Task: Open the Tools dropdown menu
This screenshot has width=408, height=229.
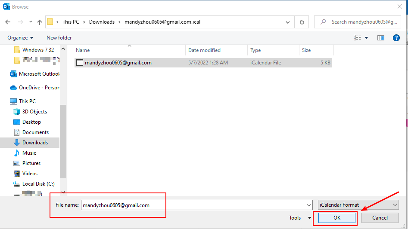Action: point(299,218)
